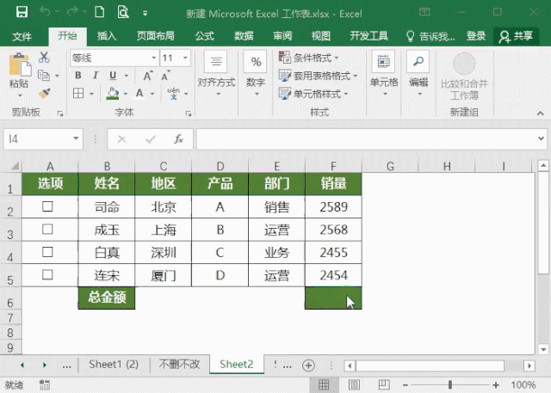Click macro record icon in status bar
551x393 pixels.
click(x=44, y=385)
